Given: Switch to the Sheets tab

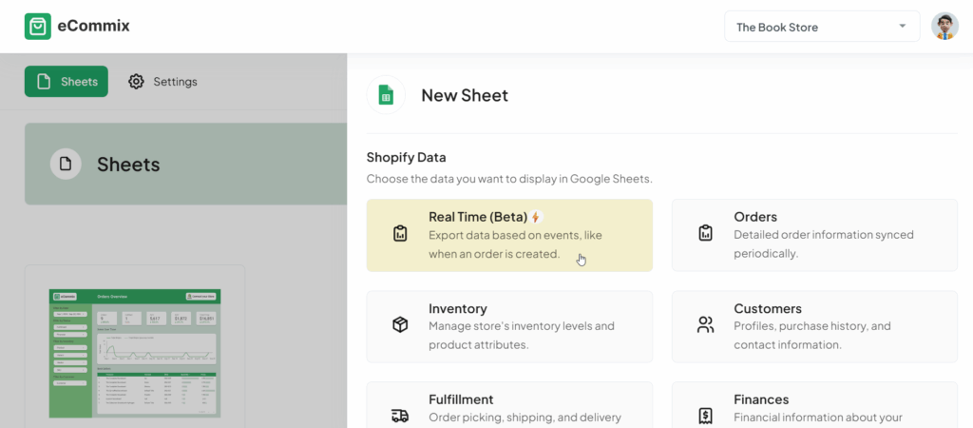Looking at the screenshot, I should click(67, 82).
